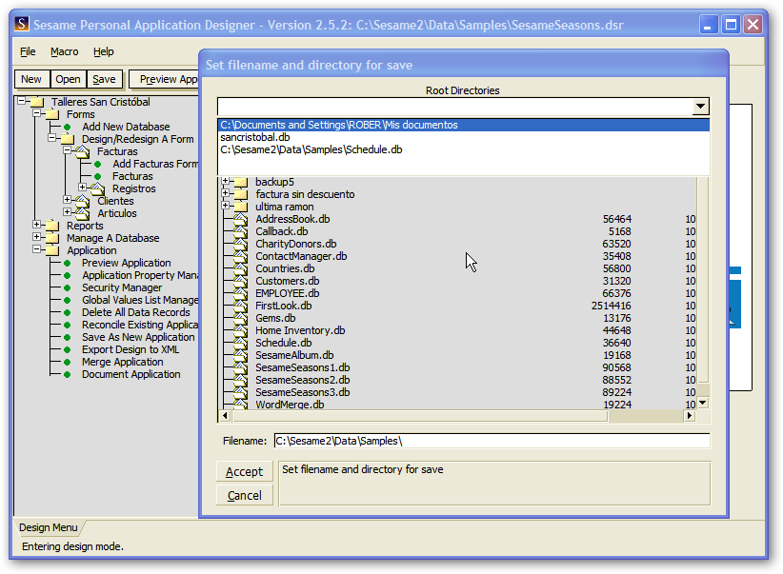Click the SesameAlbum.db file icon
The height and width of the screenshot is (574, 783).
point(241,355)
